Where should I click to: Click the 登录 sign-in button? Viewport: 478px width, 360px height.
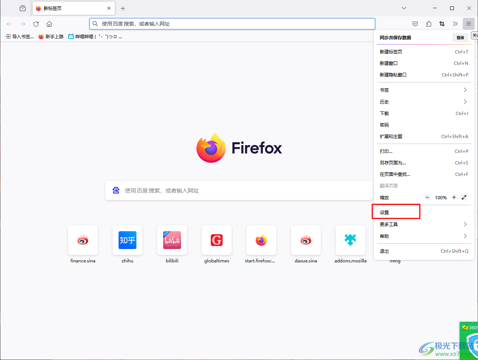pyautogui.click(x=460, y=37)
